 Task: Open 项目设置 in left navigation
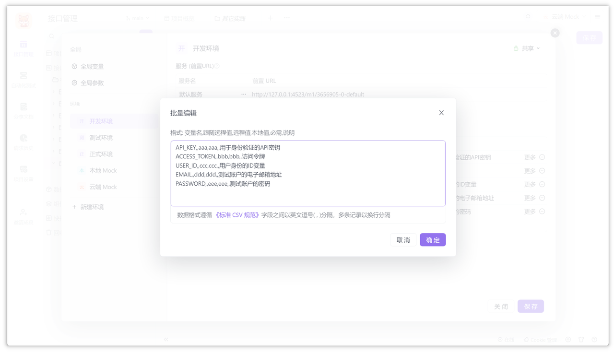[24, 173]
